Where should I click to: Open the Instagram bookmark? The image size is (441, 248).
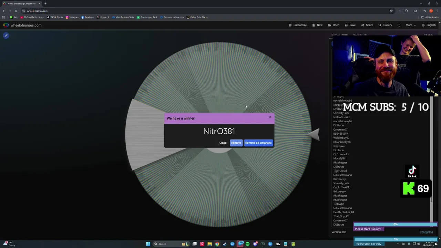pos(72,17)
